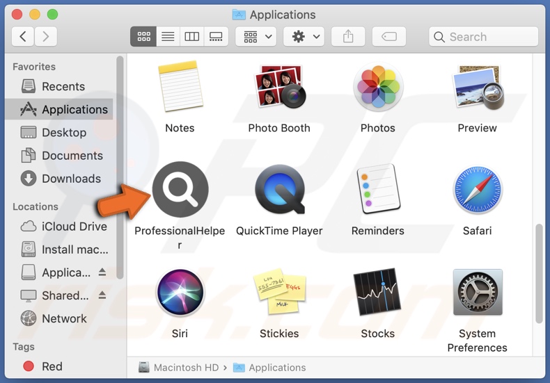Open Documents in the sidebar
The height and width of the screenshot is (383, 550).
click(59, 156)
